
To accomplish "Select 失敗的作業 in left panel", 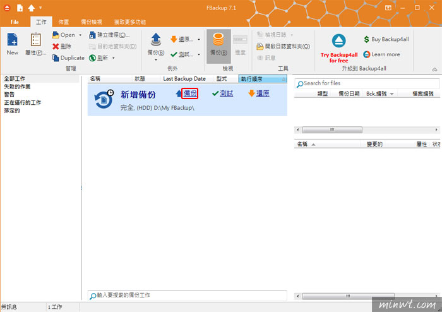I will click(x=17, y=87).
